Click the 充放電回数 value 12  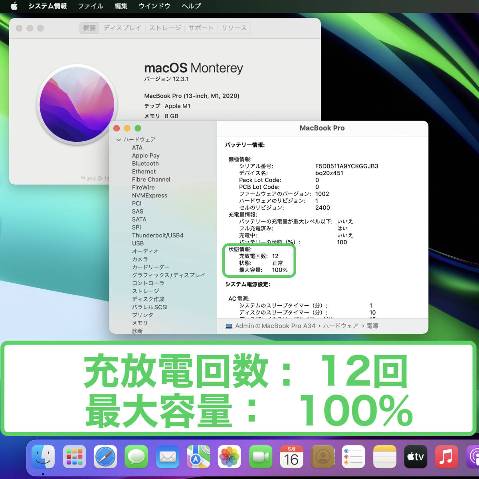tap(275, 256)
